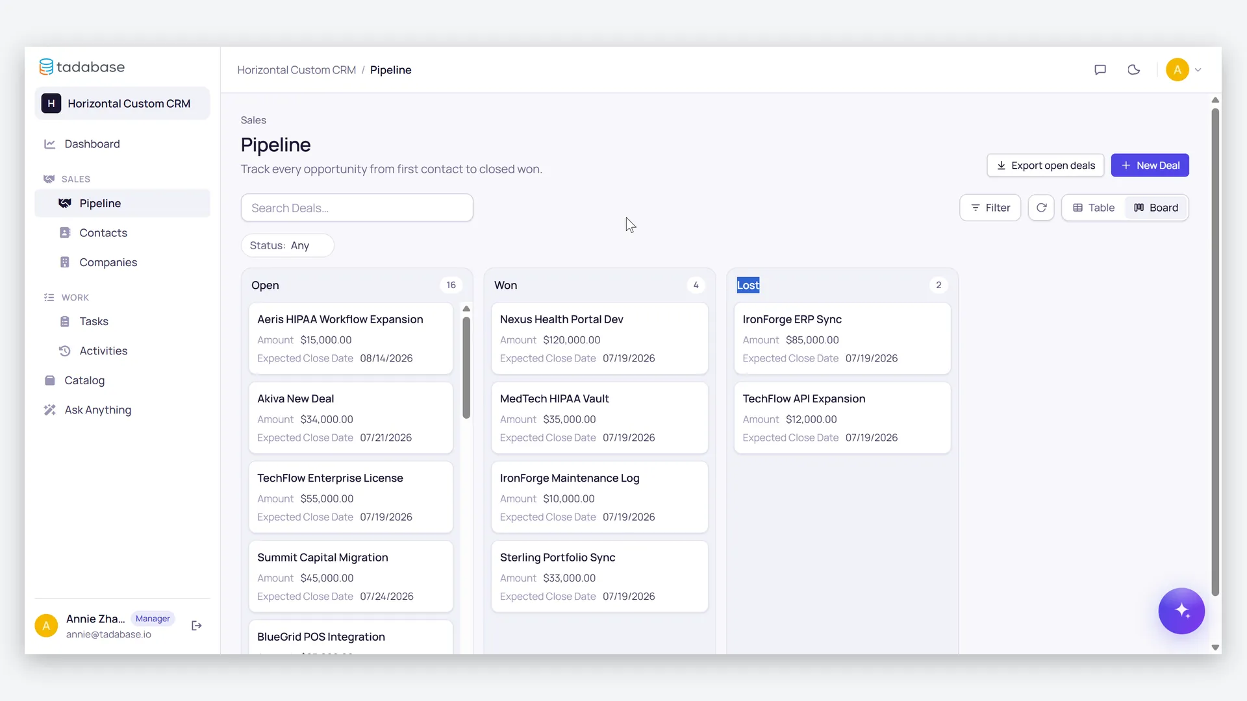Open the Akiva New Deal card
This screenshot has height=701, width=1247.
(351, 417)
